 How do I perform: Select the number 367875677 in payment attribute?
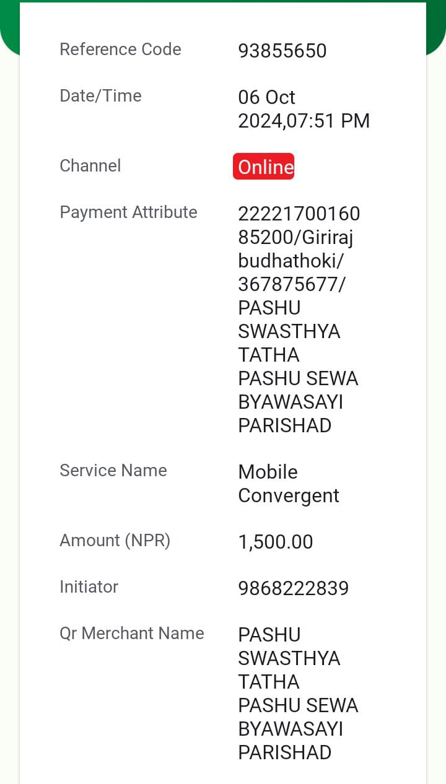tap(292, 285)
